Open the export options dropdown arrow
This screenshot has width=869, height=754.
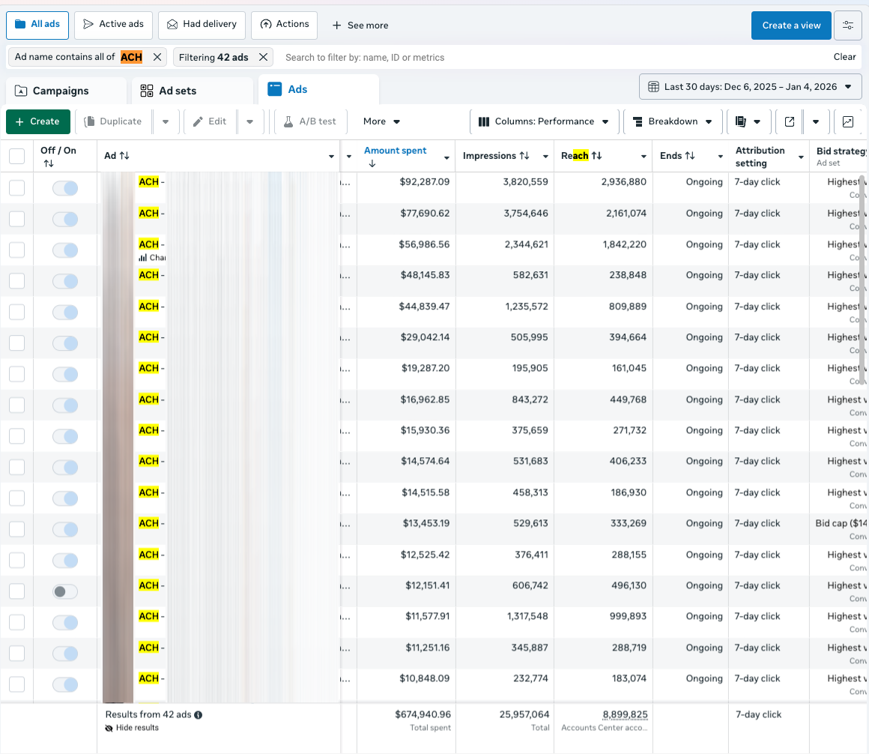tap(815, 121)
